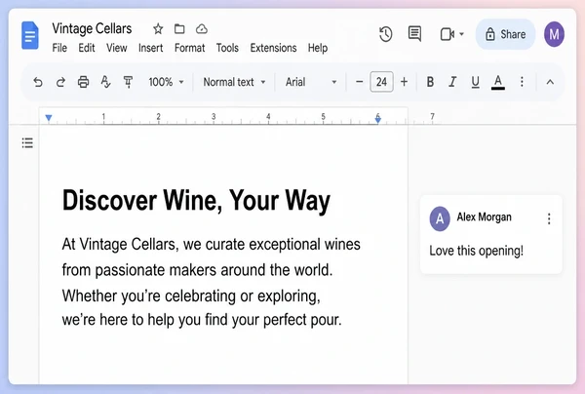This screenshot has height=394, width=585.
Task: Decrease font size with minus button
Action: click(x=359, y=82)
